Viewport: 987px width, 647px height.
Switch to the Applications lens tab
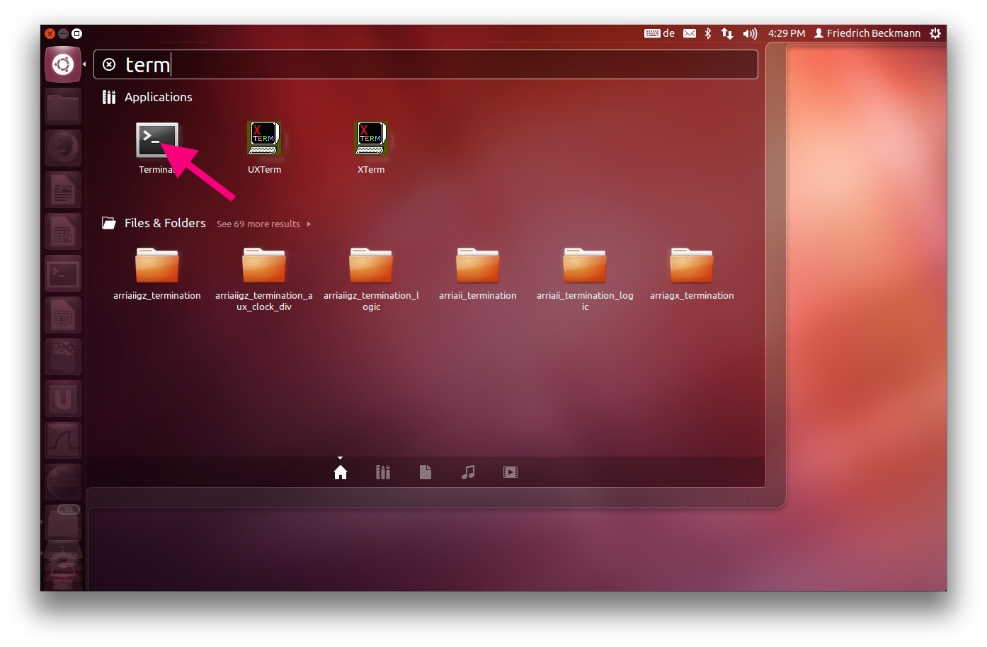[x=383, y=472]
